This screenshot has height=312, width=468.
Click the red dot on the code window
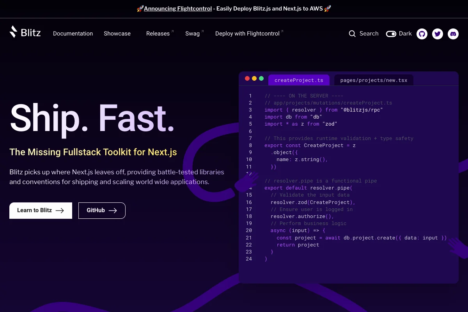pyautogui.click(x=247, y=78)
